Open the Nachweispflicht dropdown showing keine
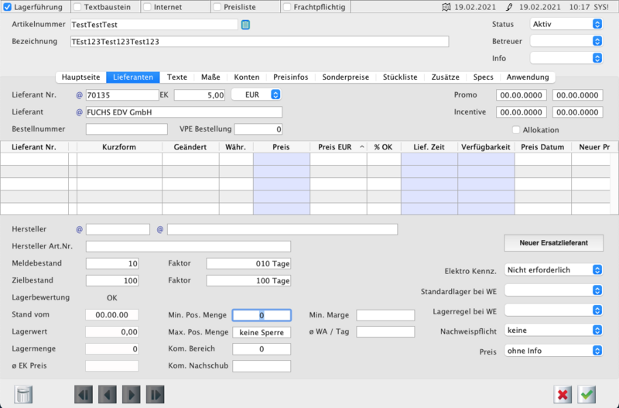Screen dimensions: 619x408 (x=553, y=331)
